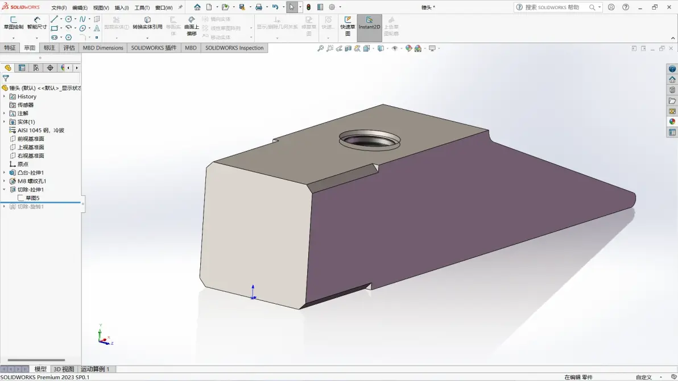Switch to the 评估 ribbon tab
This screenshot has height=381, width=678.
click(69, 48)
